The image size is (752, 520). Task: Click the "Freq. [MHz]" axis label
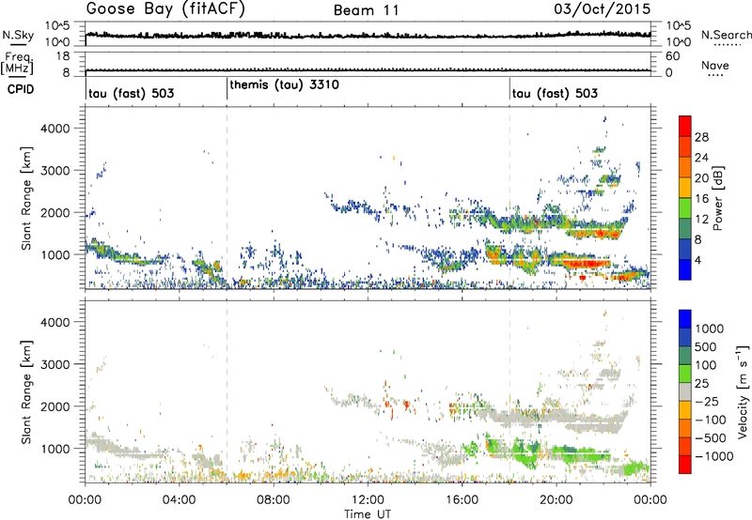tap(19, 64)
